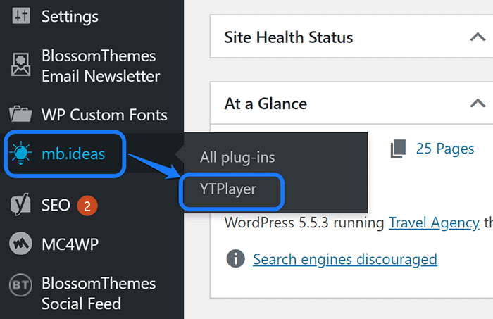Click the Yoast SEO sidebar icon
The image size is (493, 319).
click(19, 205)
